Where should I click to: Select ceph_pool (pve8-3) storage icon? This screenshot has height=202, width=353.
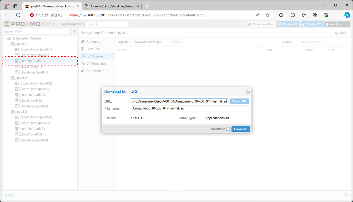(17, 123)
